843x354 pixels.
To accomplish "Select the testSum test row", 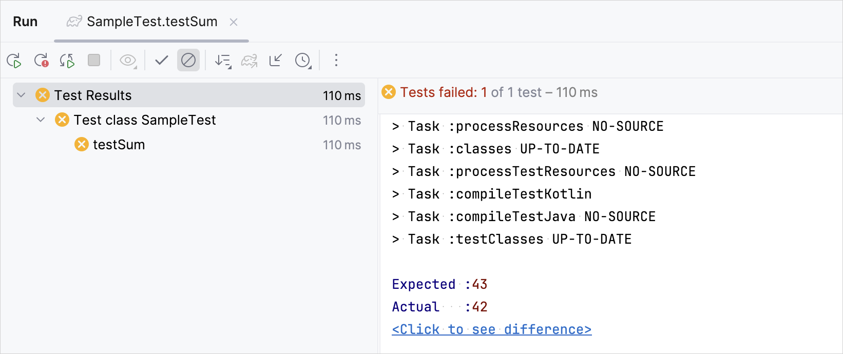I will (189, 144).
